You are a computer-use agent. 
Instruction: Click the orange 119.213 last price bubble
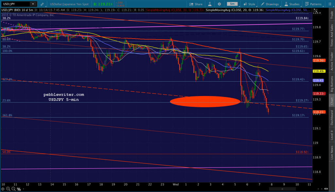click(319, 112)
